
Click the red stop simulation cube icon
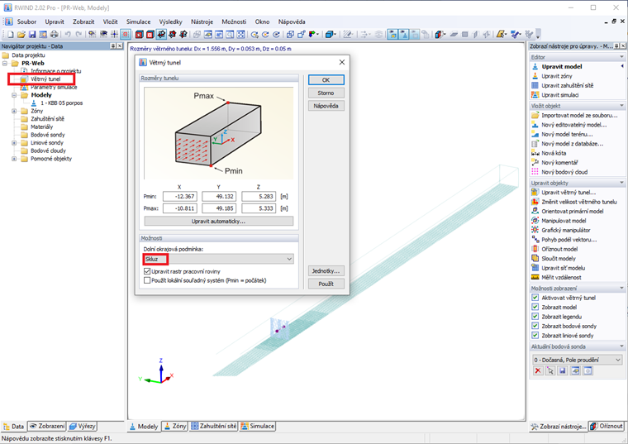click(150, 35)
